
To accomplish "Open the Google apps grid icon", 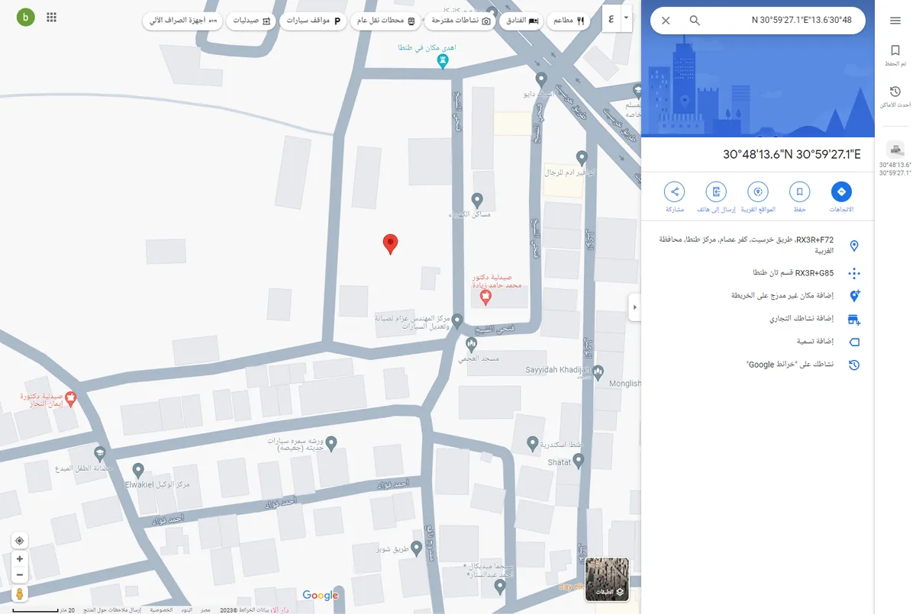I will pyautogui.click(x=52, y=18).
